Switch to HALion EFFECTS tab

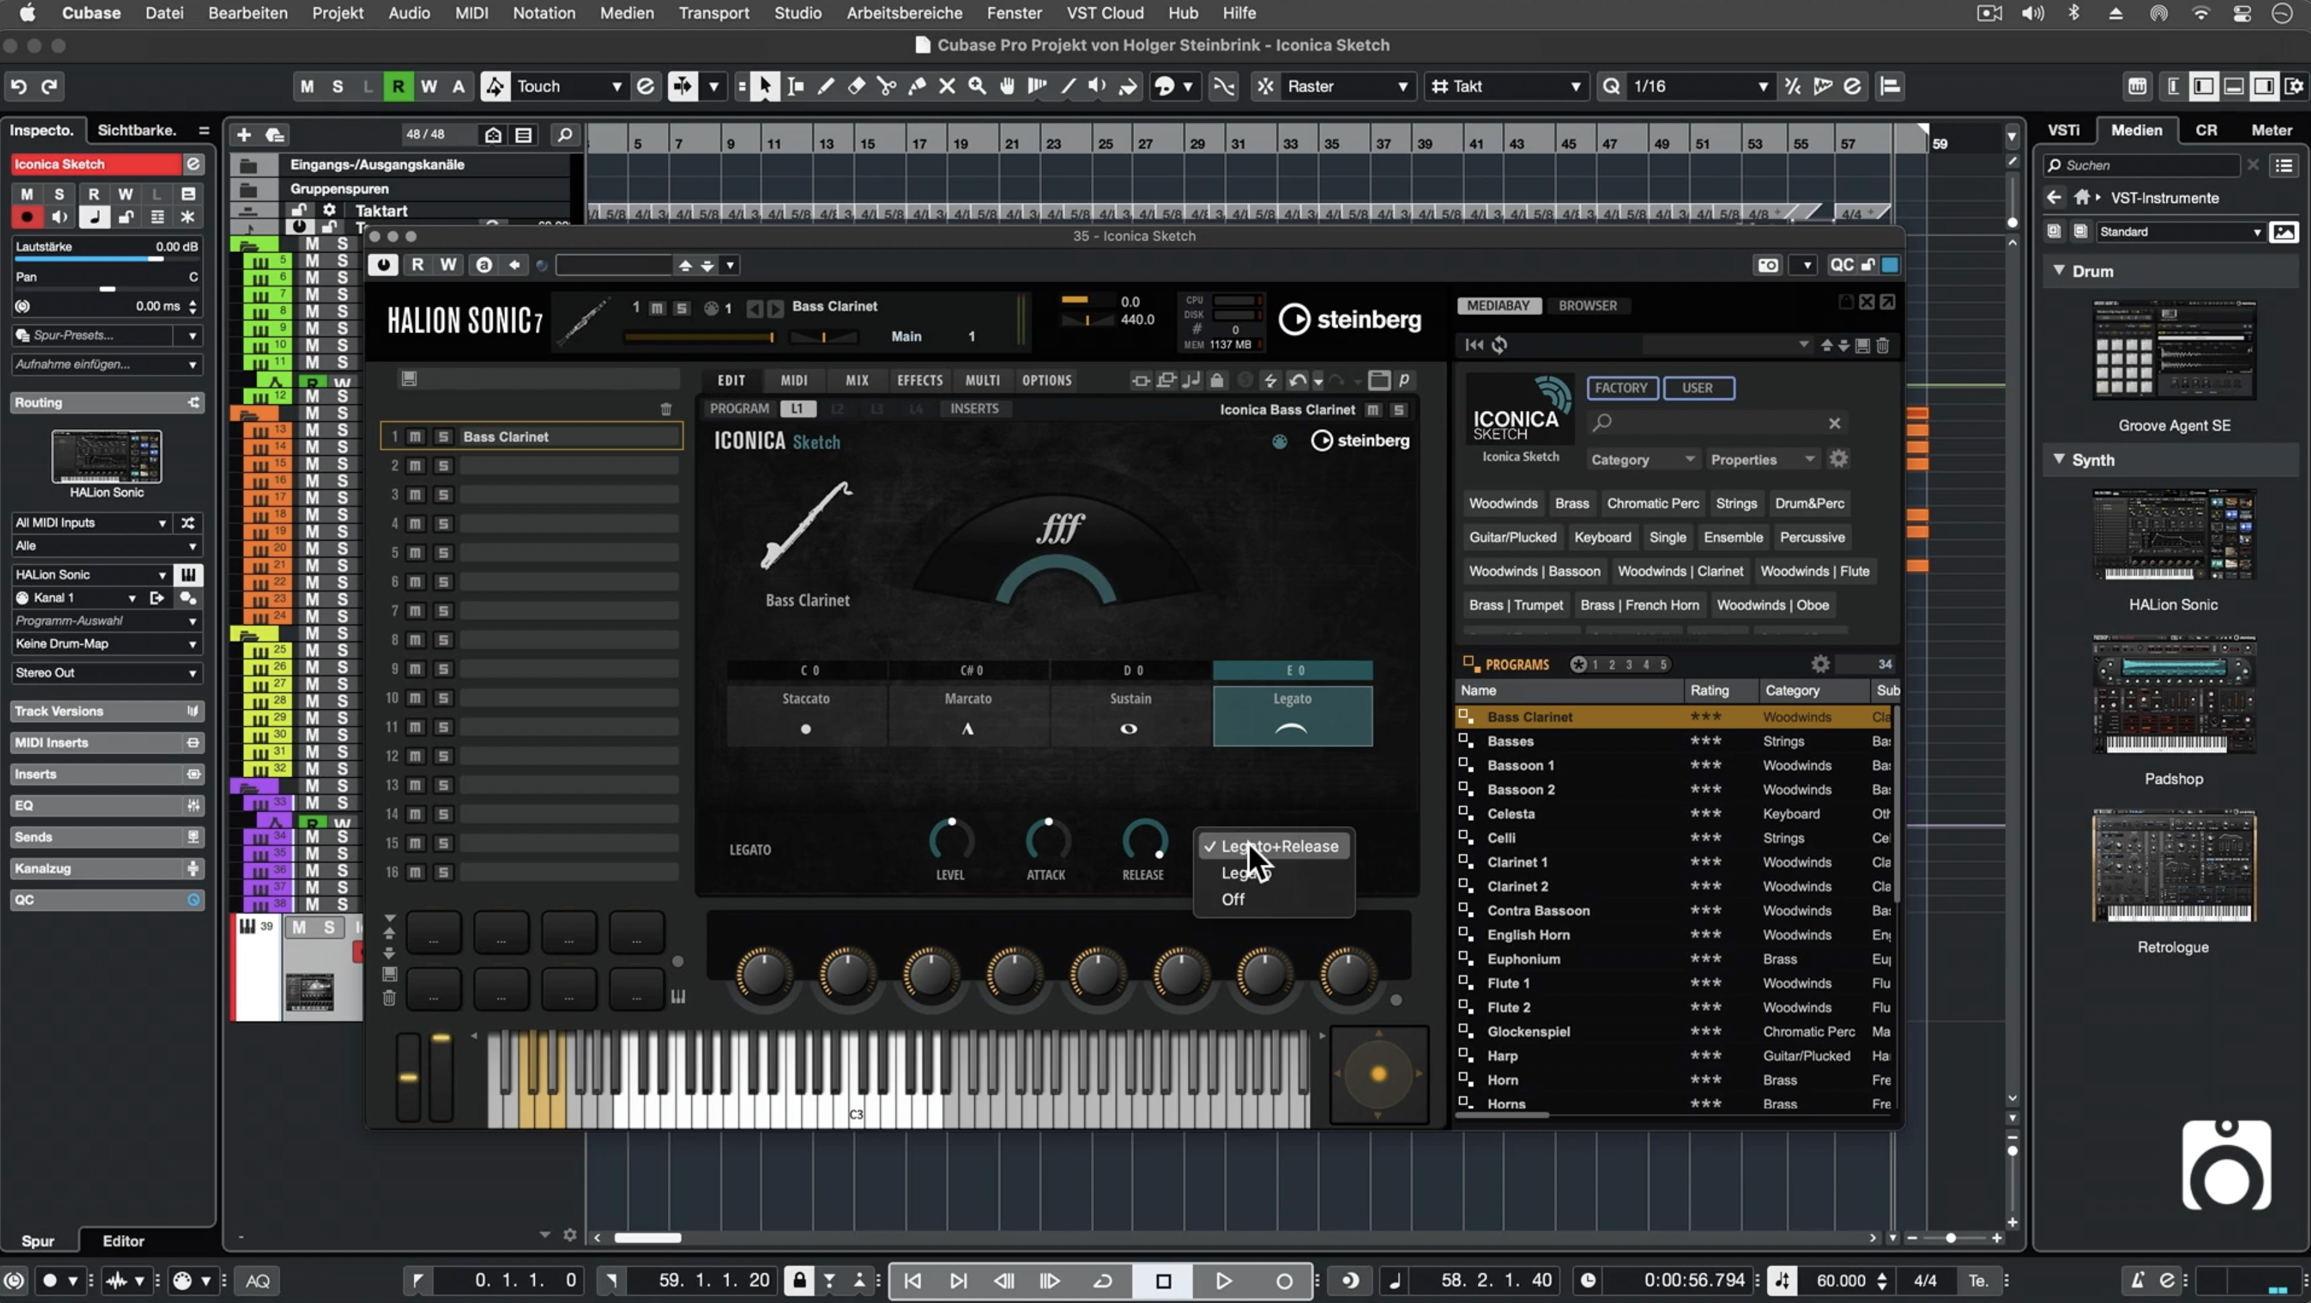920,380
